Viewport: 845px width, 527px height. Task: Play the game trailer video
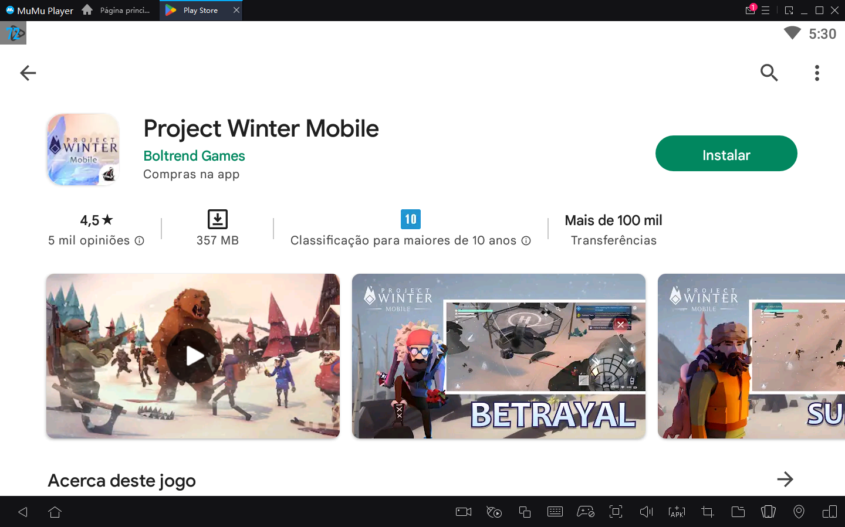tap(192, 356)
